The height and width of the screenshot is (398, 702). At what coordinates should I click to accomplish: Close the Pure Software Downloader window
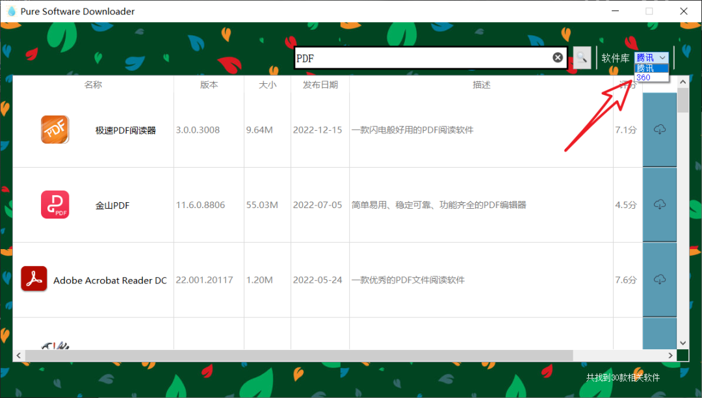pos(684,11)
